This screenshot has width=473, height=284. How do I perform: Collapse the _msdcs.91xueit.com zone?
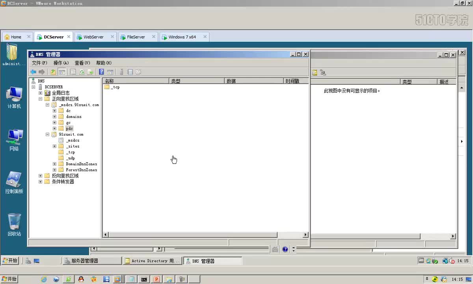pos(47,105)
